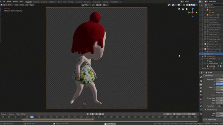Open the Marker menu in timeline
Image resolution: width=223 pixels, height=125 pixels.
(x=23, y=114)
